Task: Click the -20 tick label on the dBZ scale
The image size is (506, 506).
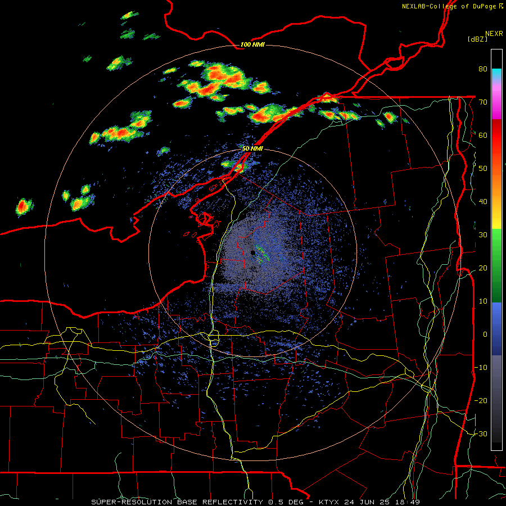Action: coord(481,400)
